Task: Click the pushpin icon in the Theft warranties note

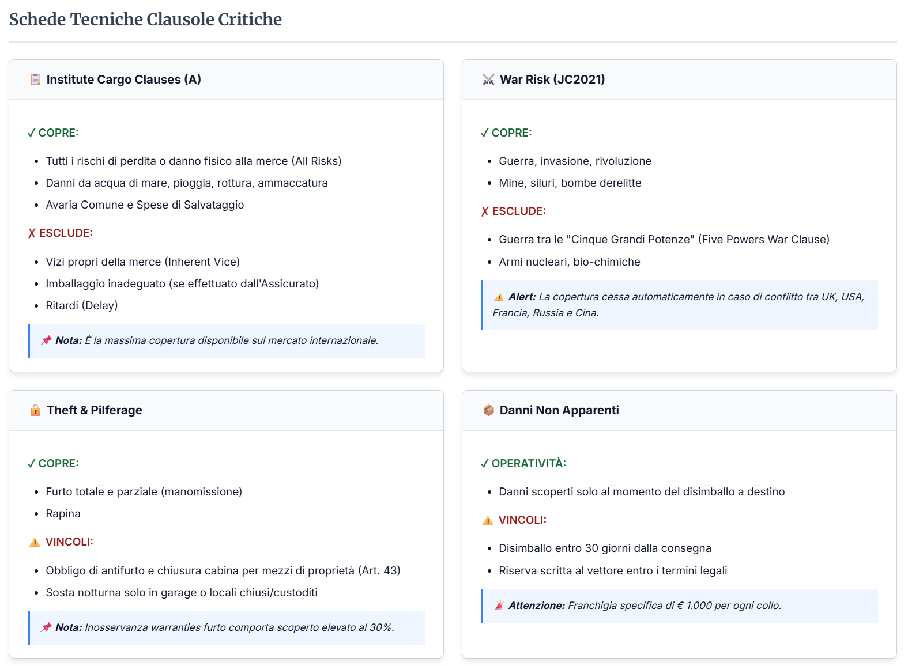Action: [46, 627]
